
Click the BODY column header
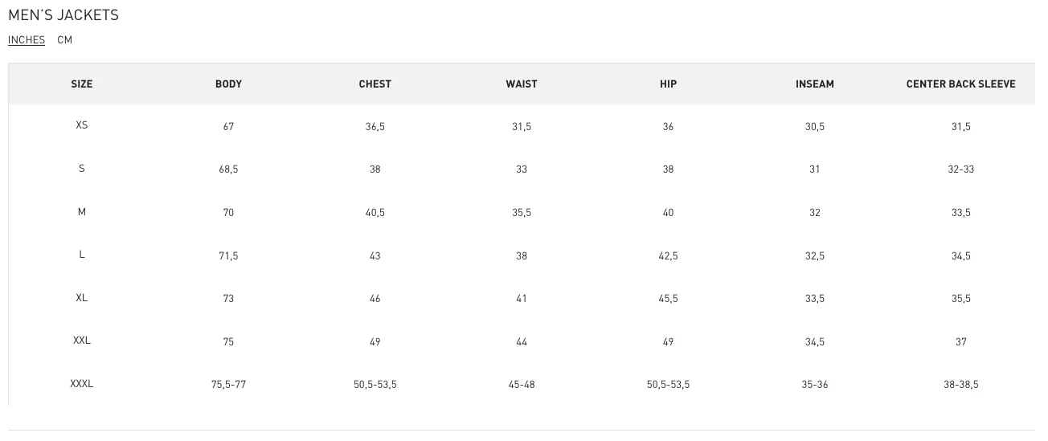(229, 84)
